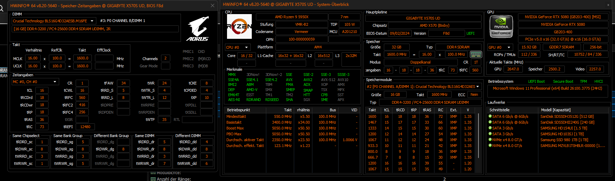
Task: Click the AMD Ryzen 9 5950X name field
Action: [292, 17]
